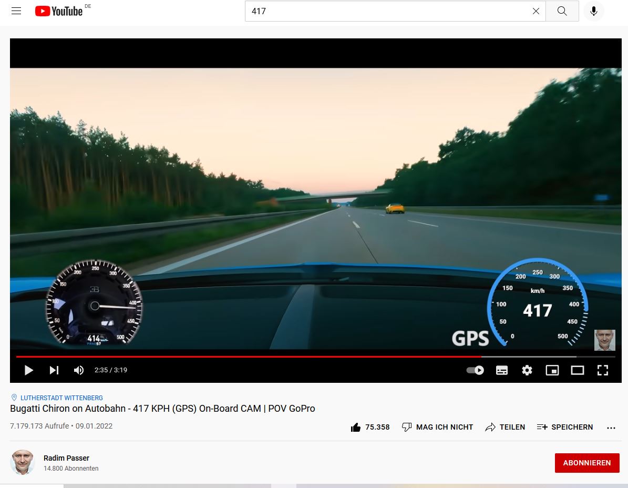
Task: Enable theater mode view
Action: (x=577, y=370)
